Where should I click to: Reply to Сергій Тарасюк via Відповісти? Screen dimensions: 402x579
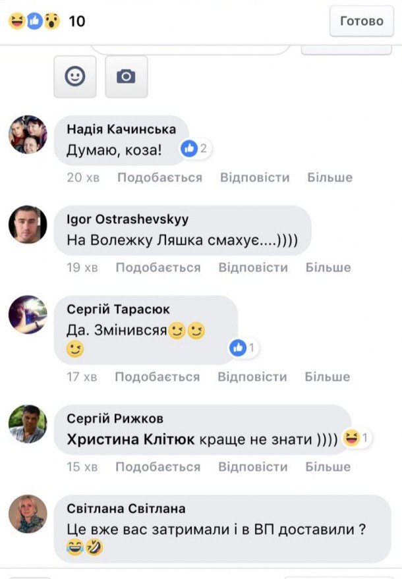click(252, 377)
